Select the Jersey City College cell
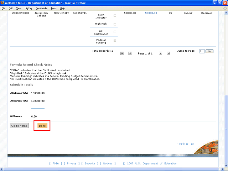The height and width of the screenshot is (171, 228). pos(41,14)
